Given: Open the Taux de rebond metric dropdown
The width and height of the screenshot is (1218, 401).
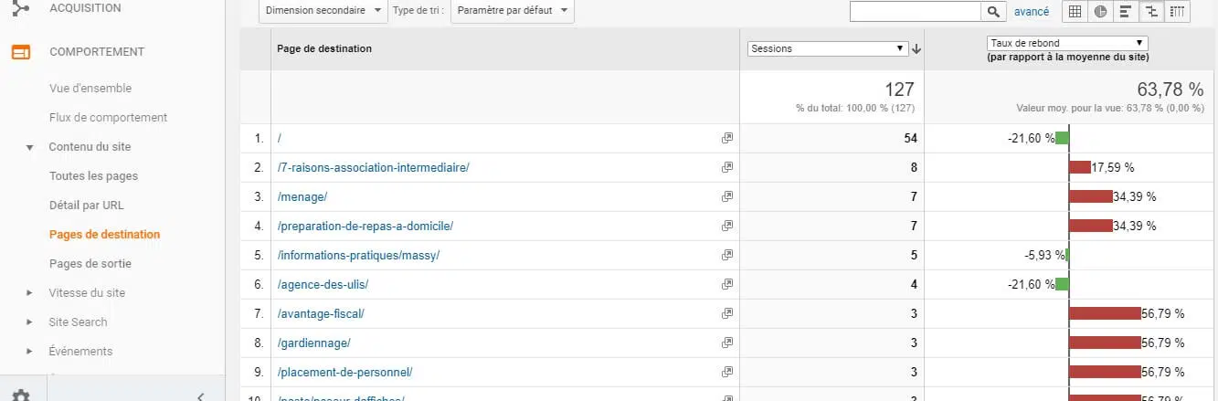Looking at the screenshot, I should point(1066,43).
